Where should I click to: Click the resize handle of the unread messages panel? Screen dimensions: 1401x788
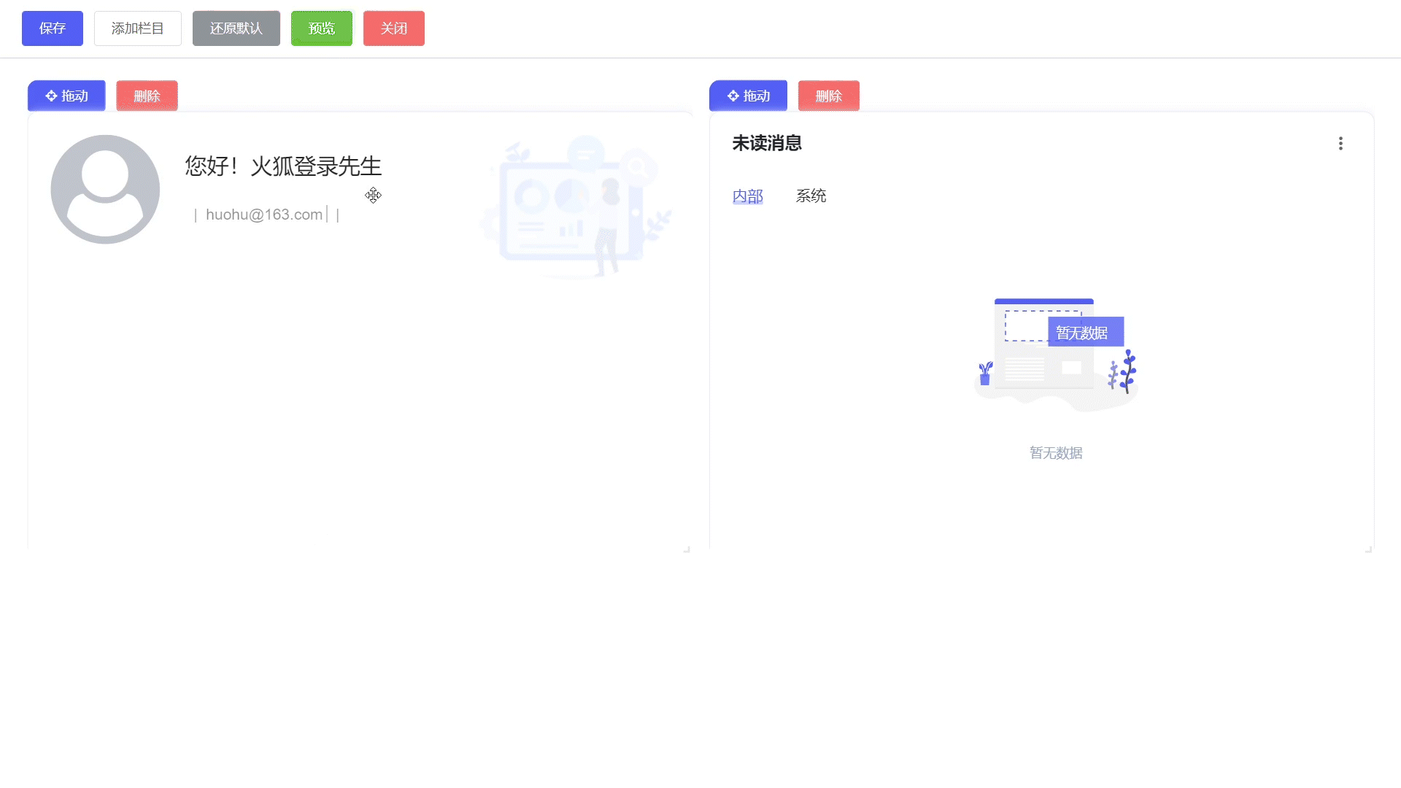pyautogui.click(x=1368, y=549)
